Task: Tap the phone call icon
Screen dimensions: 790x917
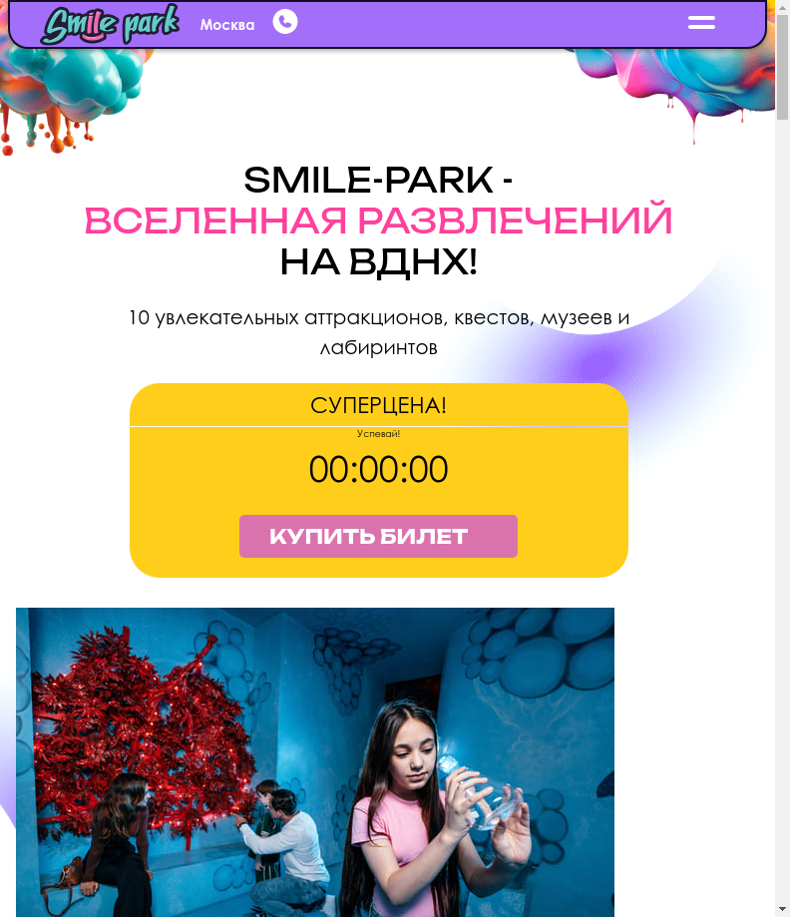Action: click(x=284, y=22)
